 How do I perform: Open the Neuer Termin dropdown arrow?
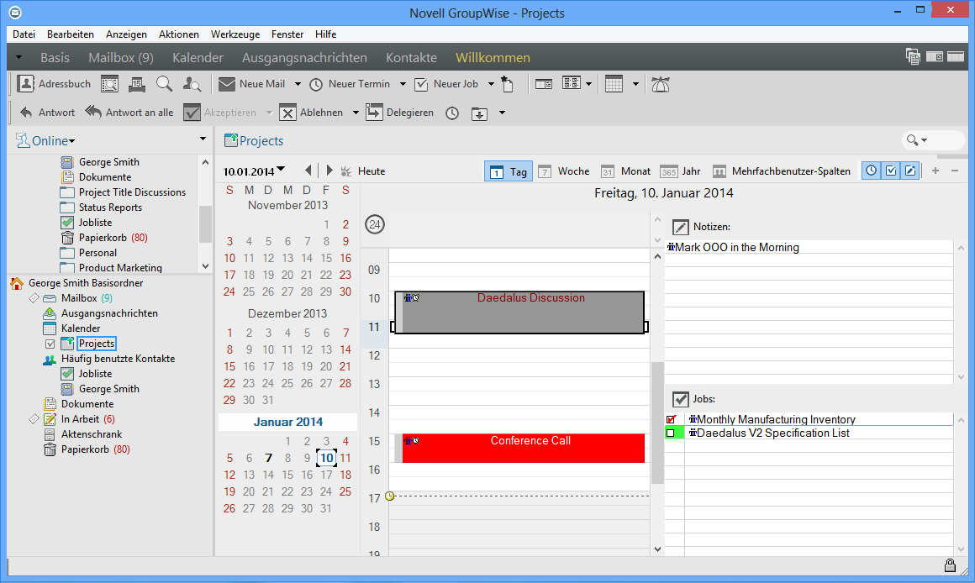(403, 84)
